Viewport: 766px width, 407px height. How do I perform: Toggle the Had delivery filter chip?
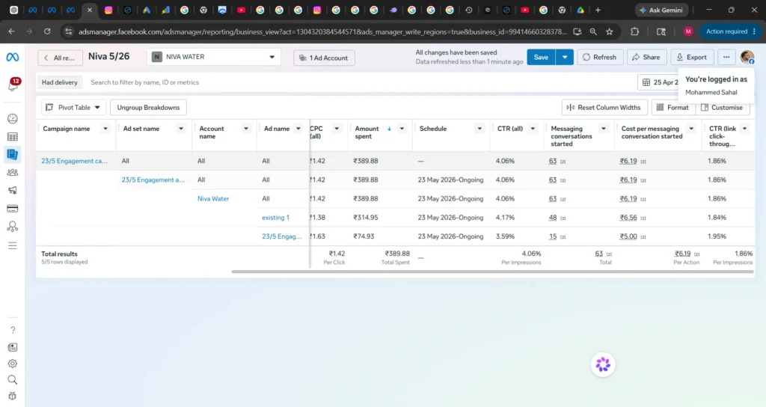(x=60, y=82)
